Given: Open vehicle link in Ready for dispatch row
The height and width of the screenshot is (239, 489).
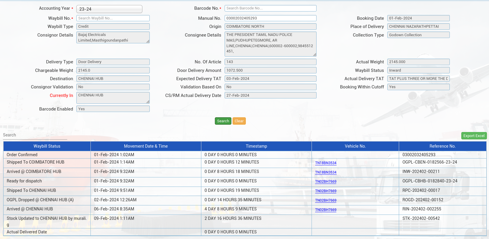Looking at the screenshot, I should pos(326,182).
